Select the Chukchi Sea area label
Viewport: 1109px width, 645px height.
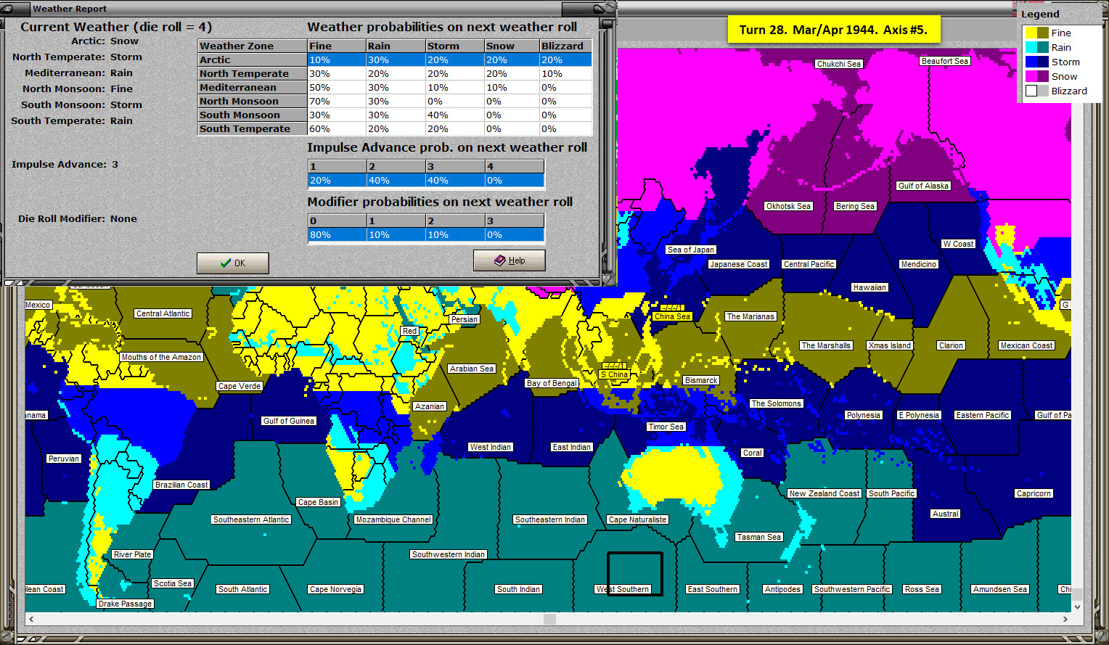[839, 64]
